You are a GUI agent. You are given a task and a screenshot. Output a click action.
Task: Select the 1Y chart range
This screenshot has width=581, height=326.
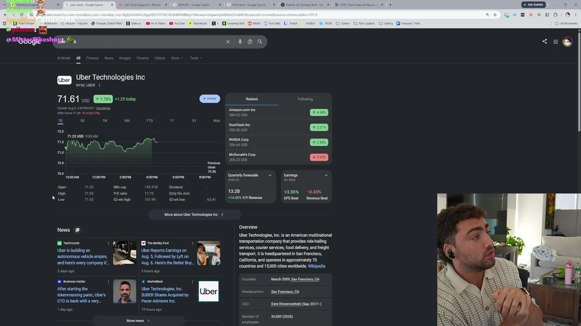point(172,120)
